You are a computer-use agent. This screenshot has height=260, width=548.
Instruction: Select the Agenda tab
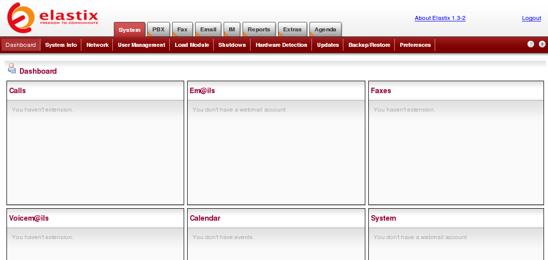[x=325, y=29]
